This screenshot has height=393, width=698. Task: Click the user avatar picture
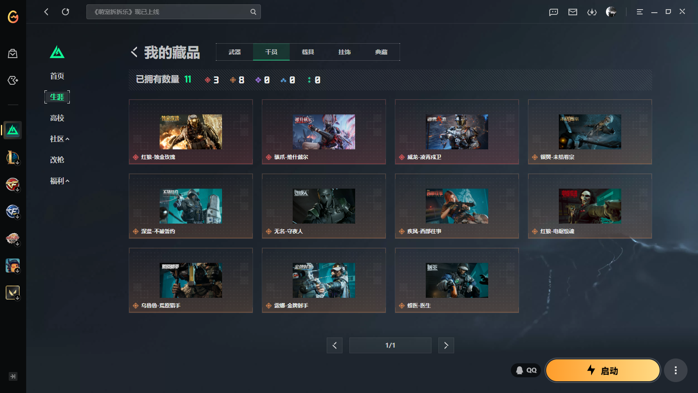coord(611,12)
